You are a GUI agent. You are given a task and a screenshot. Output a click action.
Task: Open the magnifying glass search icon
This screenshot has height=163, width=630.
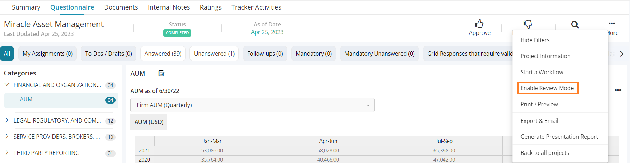click(x=575, y=24)
